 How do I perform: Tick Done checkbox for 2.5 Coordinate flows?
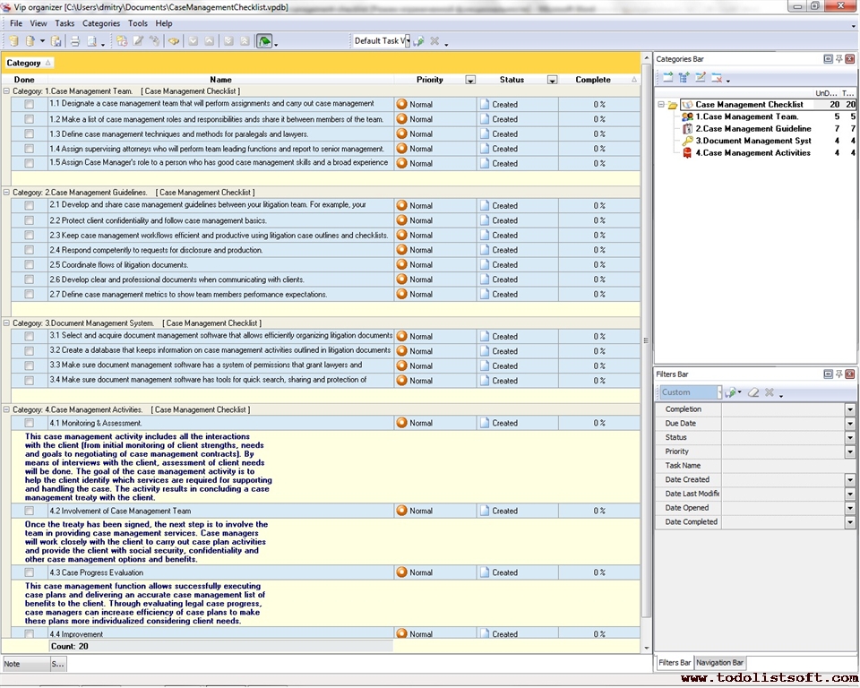(x=30, y=265)
